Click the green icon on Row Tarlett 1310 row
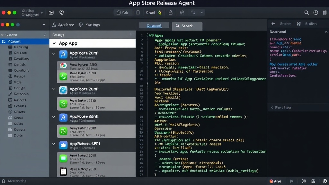 (x=63, y=104)
